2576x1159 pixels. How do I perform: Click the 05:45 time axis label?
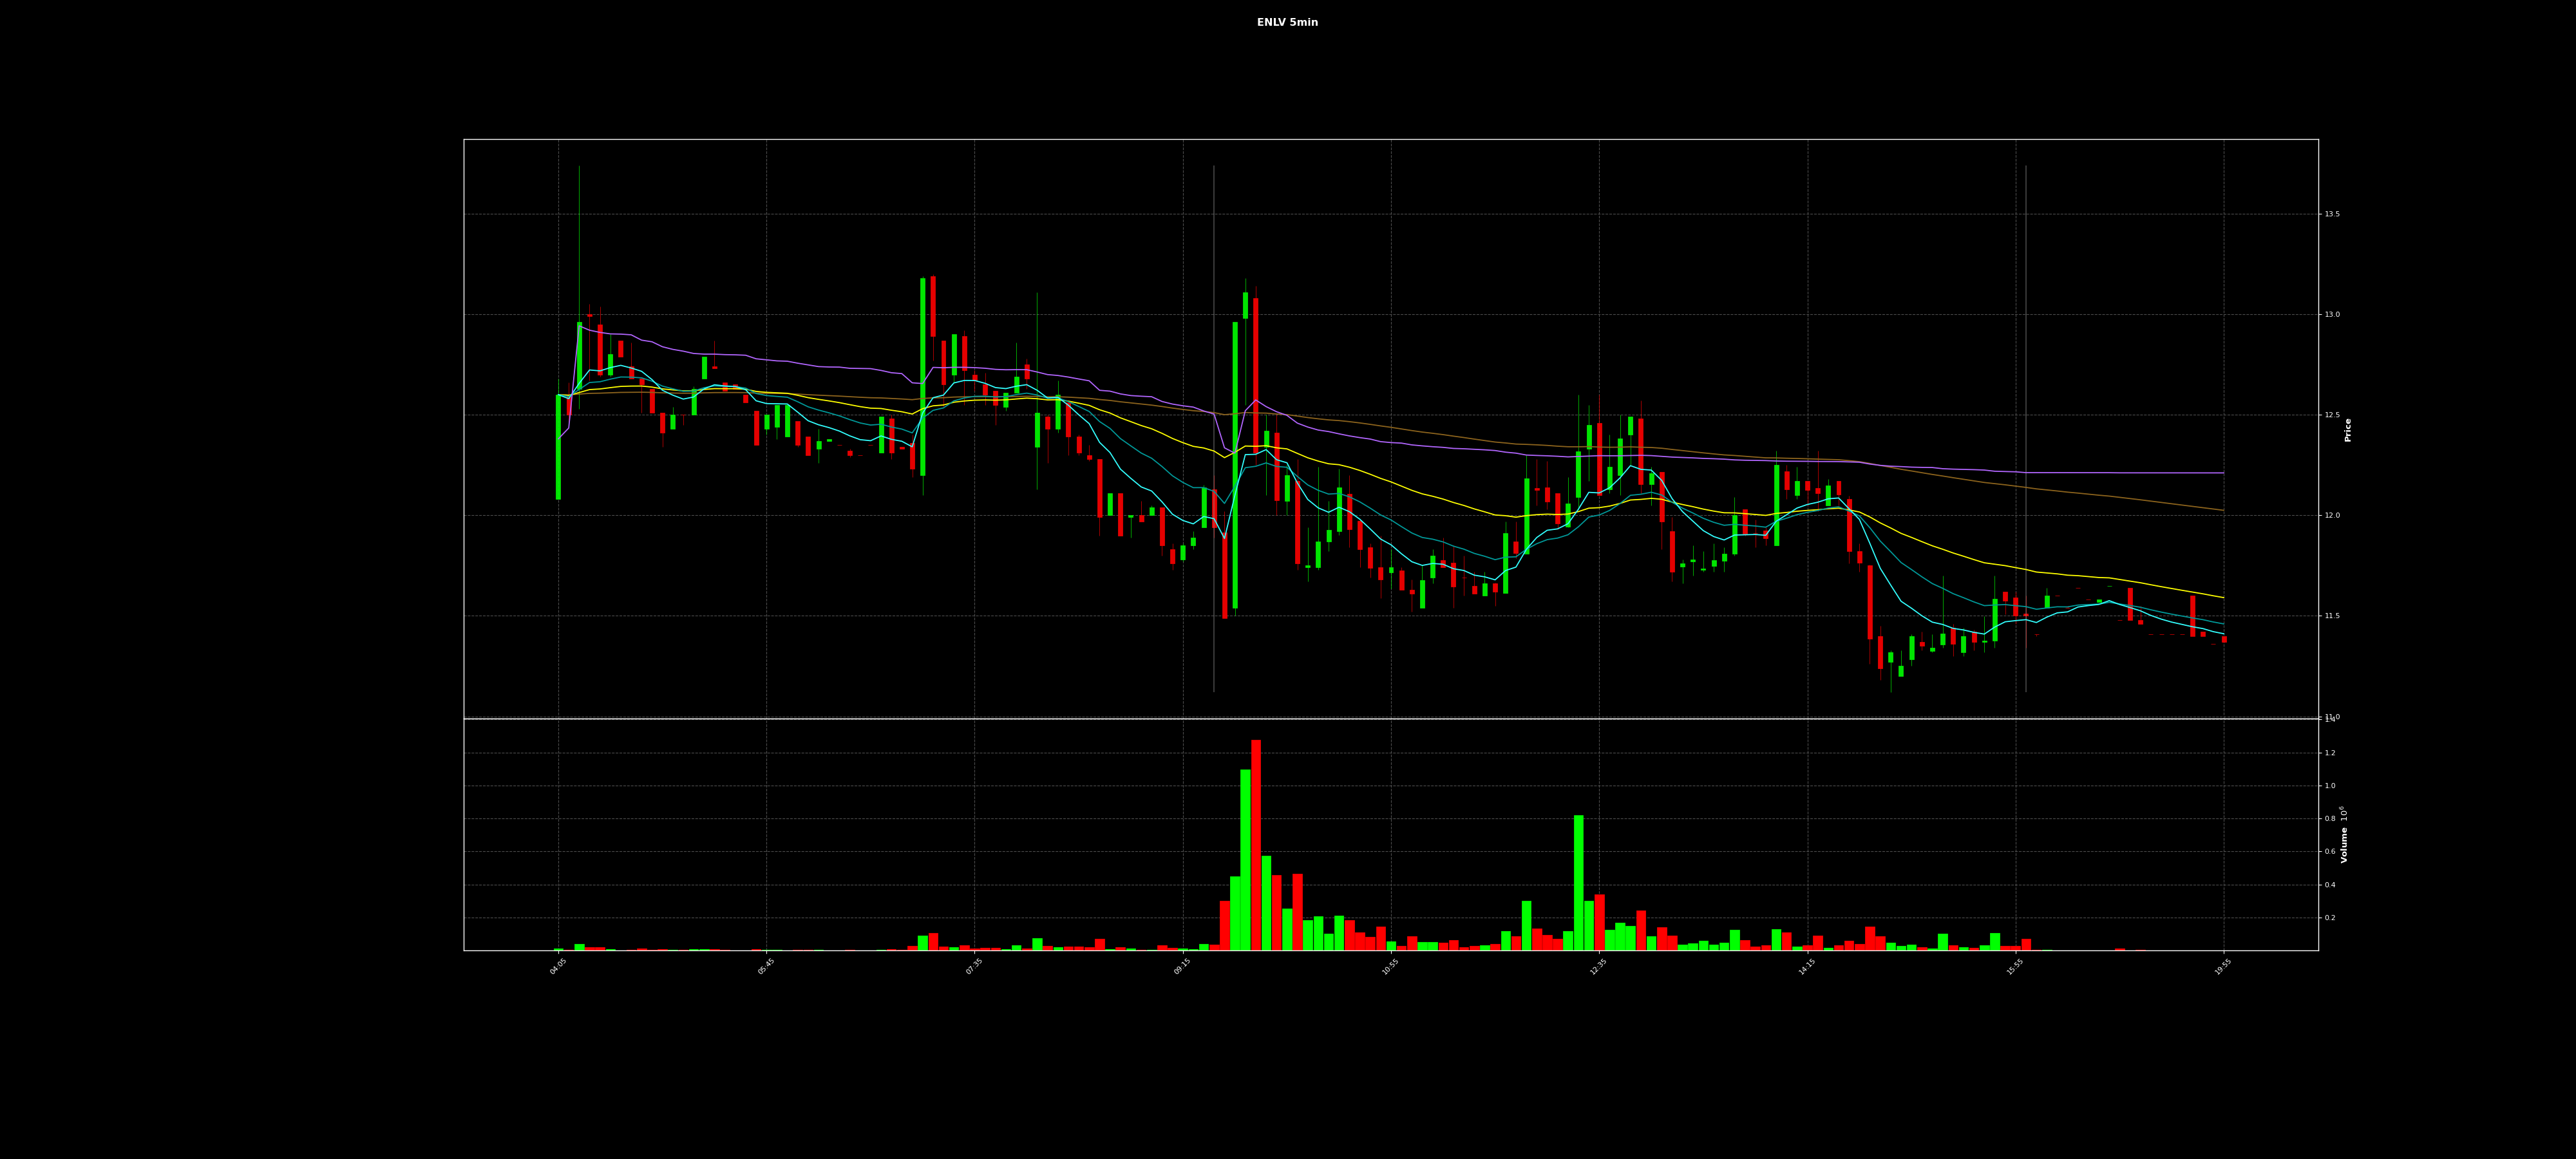tap(766, 967)
